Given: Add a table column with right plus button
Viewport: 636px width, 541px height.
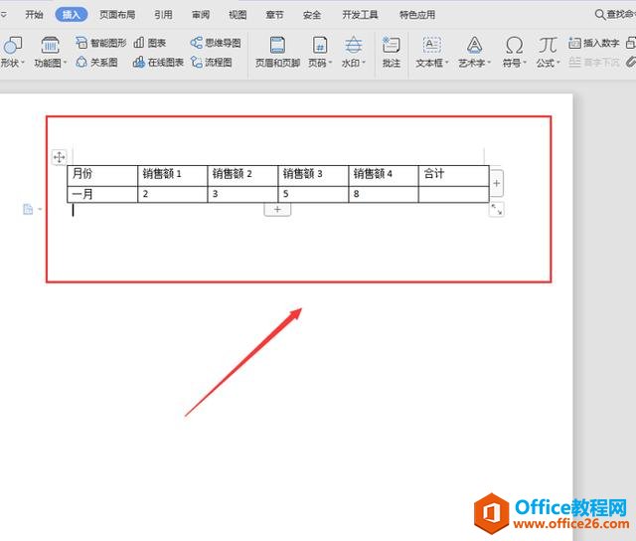Looking at the screenshot, I should coord(497,183).
